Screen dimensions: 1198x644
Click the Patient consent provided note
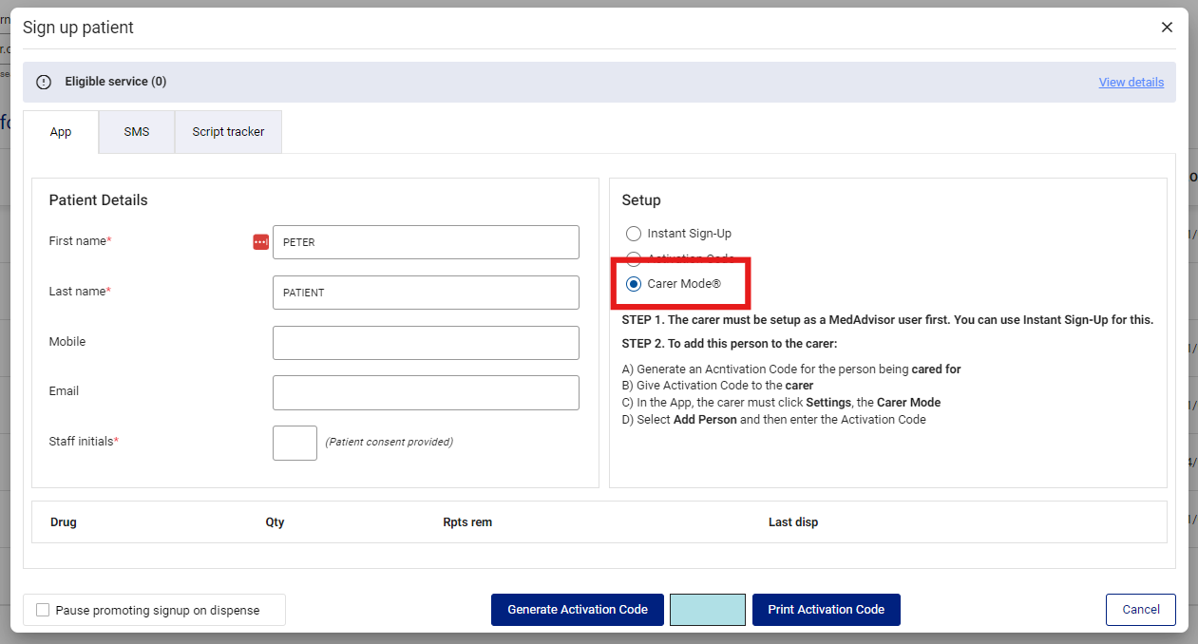tap(390, 442)
